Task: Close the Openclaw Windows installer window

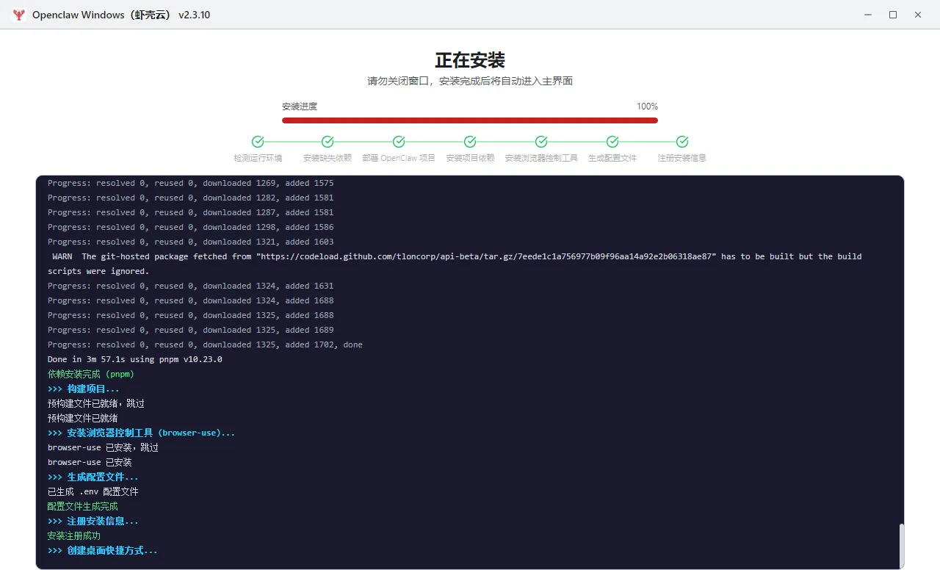Action: click(x=918, y=15)
